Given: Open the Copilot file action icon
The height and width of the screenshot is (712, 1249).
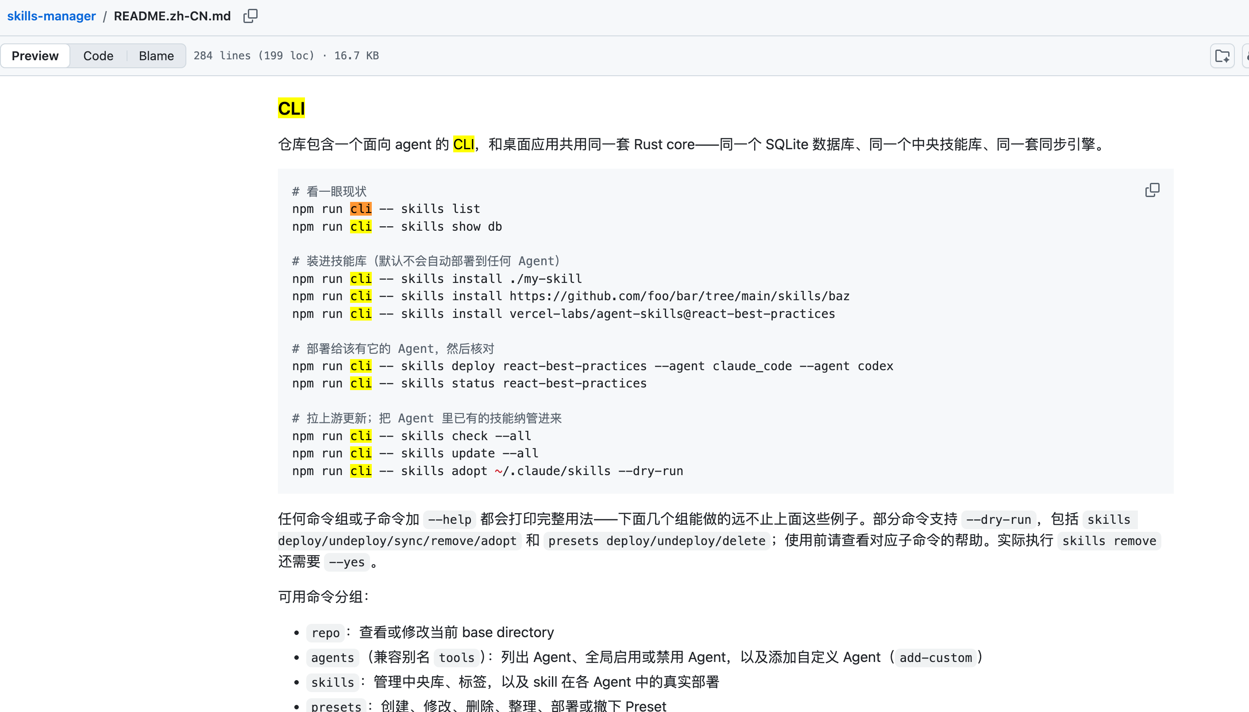Looking at the screenshot, I should tap(1222, 56).
